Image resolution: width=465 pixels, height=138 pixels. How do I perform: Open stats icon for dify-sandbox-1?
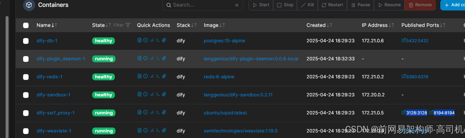tap(152, 94)
